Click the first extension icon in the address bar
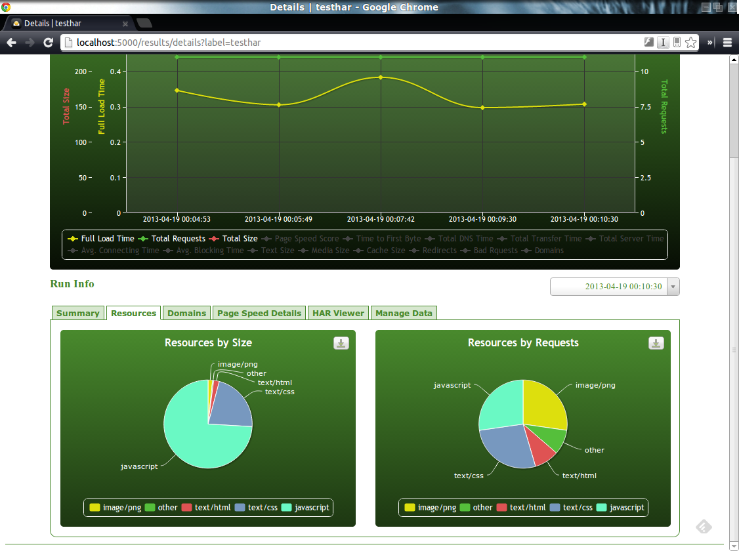The width and height of the screenshot is (739, 551). pyautogui.click(x=649, y=42)
